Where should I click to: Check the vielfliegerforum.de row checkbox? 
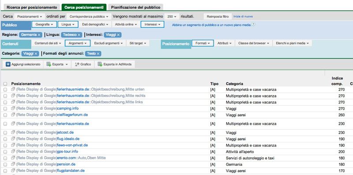click(x=5, y=115)
